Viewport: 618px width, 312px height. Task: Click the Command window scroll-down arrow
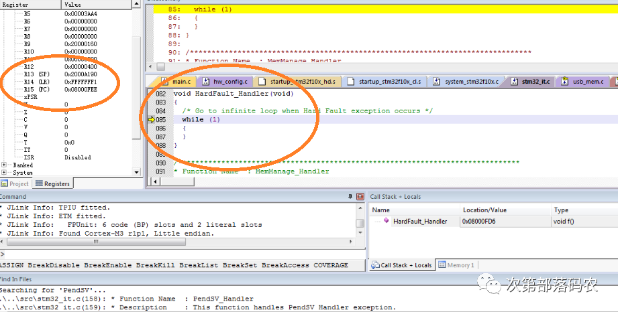click(x=360, y=233)
